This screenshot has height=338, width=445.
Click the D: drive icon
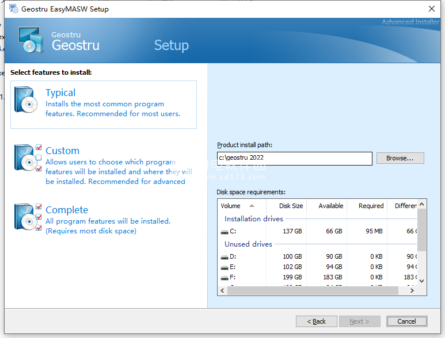pos(225,257)
